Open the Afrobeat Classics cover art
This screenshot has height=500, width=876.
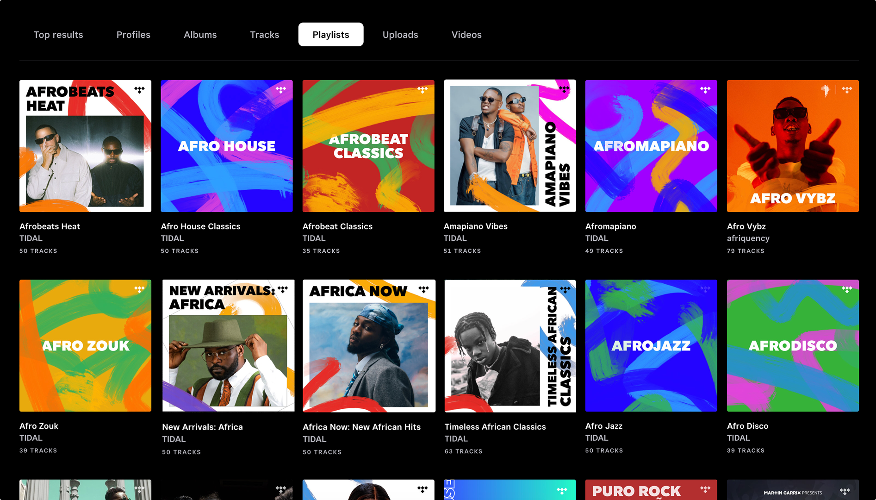(x=368, y=146)
